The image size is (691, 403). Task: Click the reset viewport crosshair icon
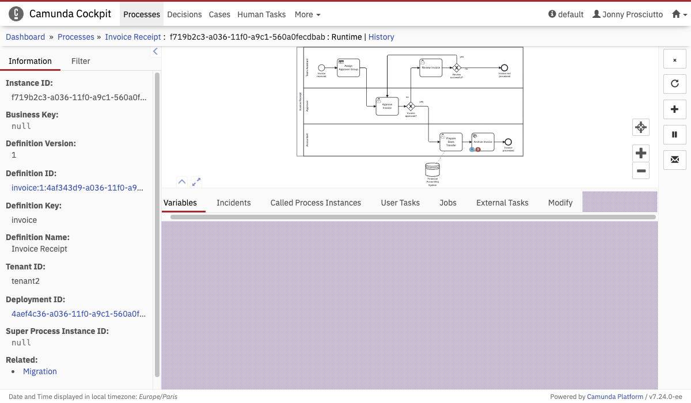click(x=641, y=127)
